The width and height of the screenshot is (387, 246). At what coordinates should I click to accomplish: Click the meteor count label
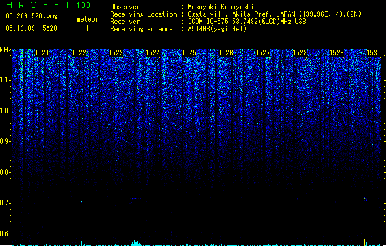click(87, 19)
